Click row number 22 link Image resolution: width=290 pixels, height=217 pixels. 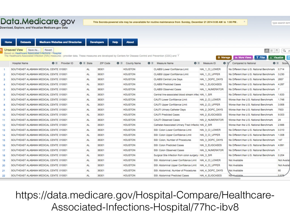pos(4,175)
